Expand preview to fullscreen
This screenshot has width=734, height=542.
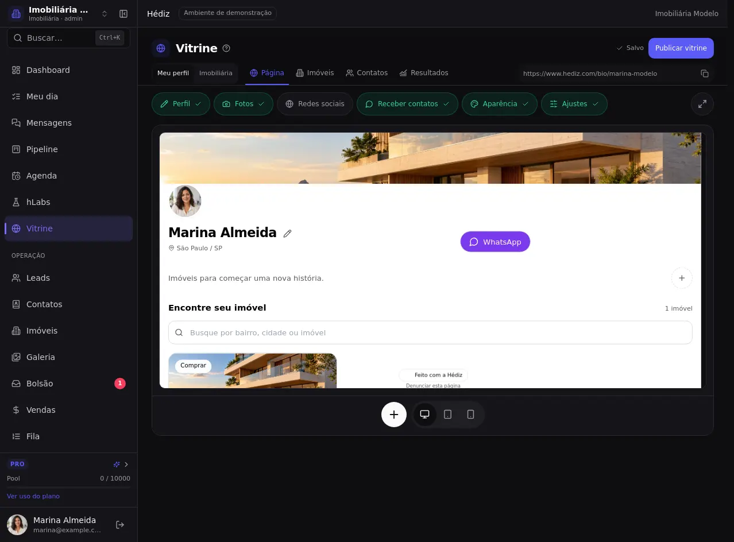pos(702,104)
